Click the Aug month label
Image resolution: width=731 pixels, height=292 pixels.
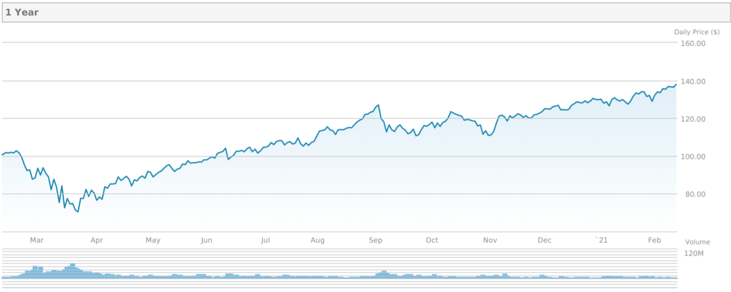[x=317, y=240]
